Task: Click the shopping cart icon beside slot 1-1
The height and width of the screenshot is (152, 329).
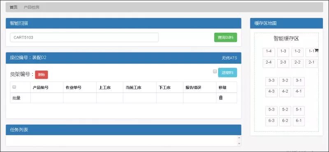Action: [x=316, y=50]
